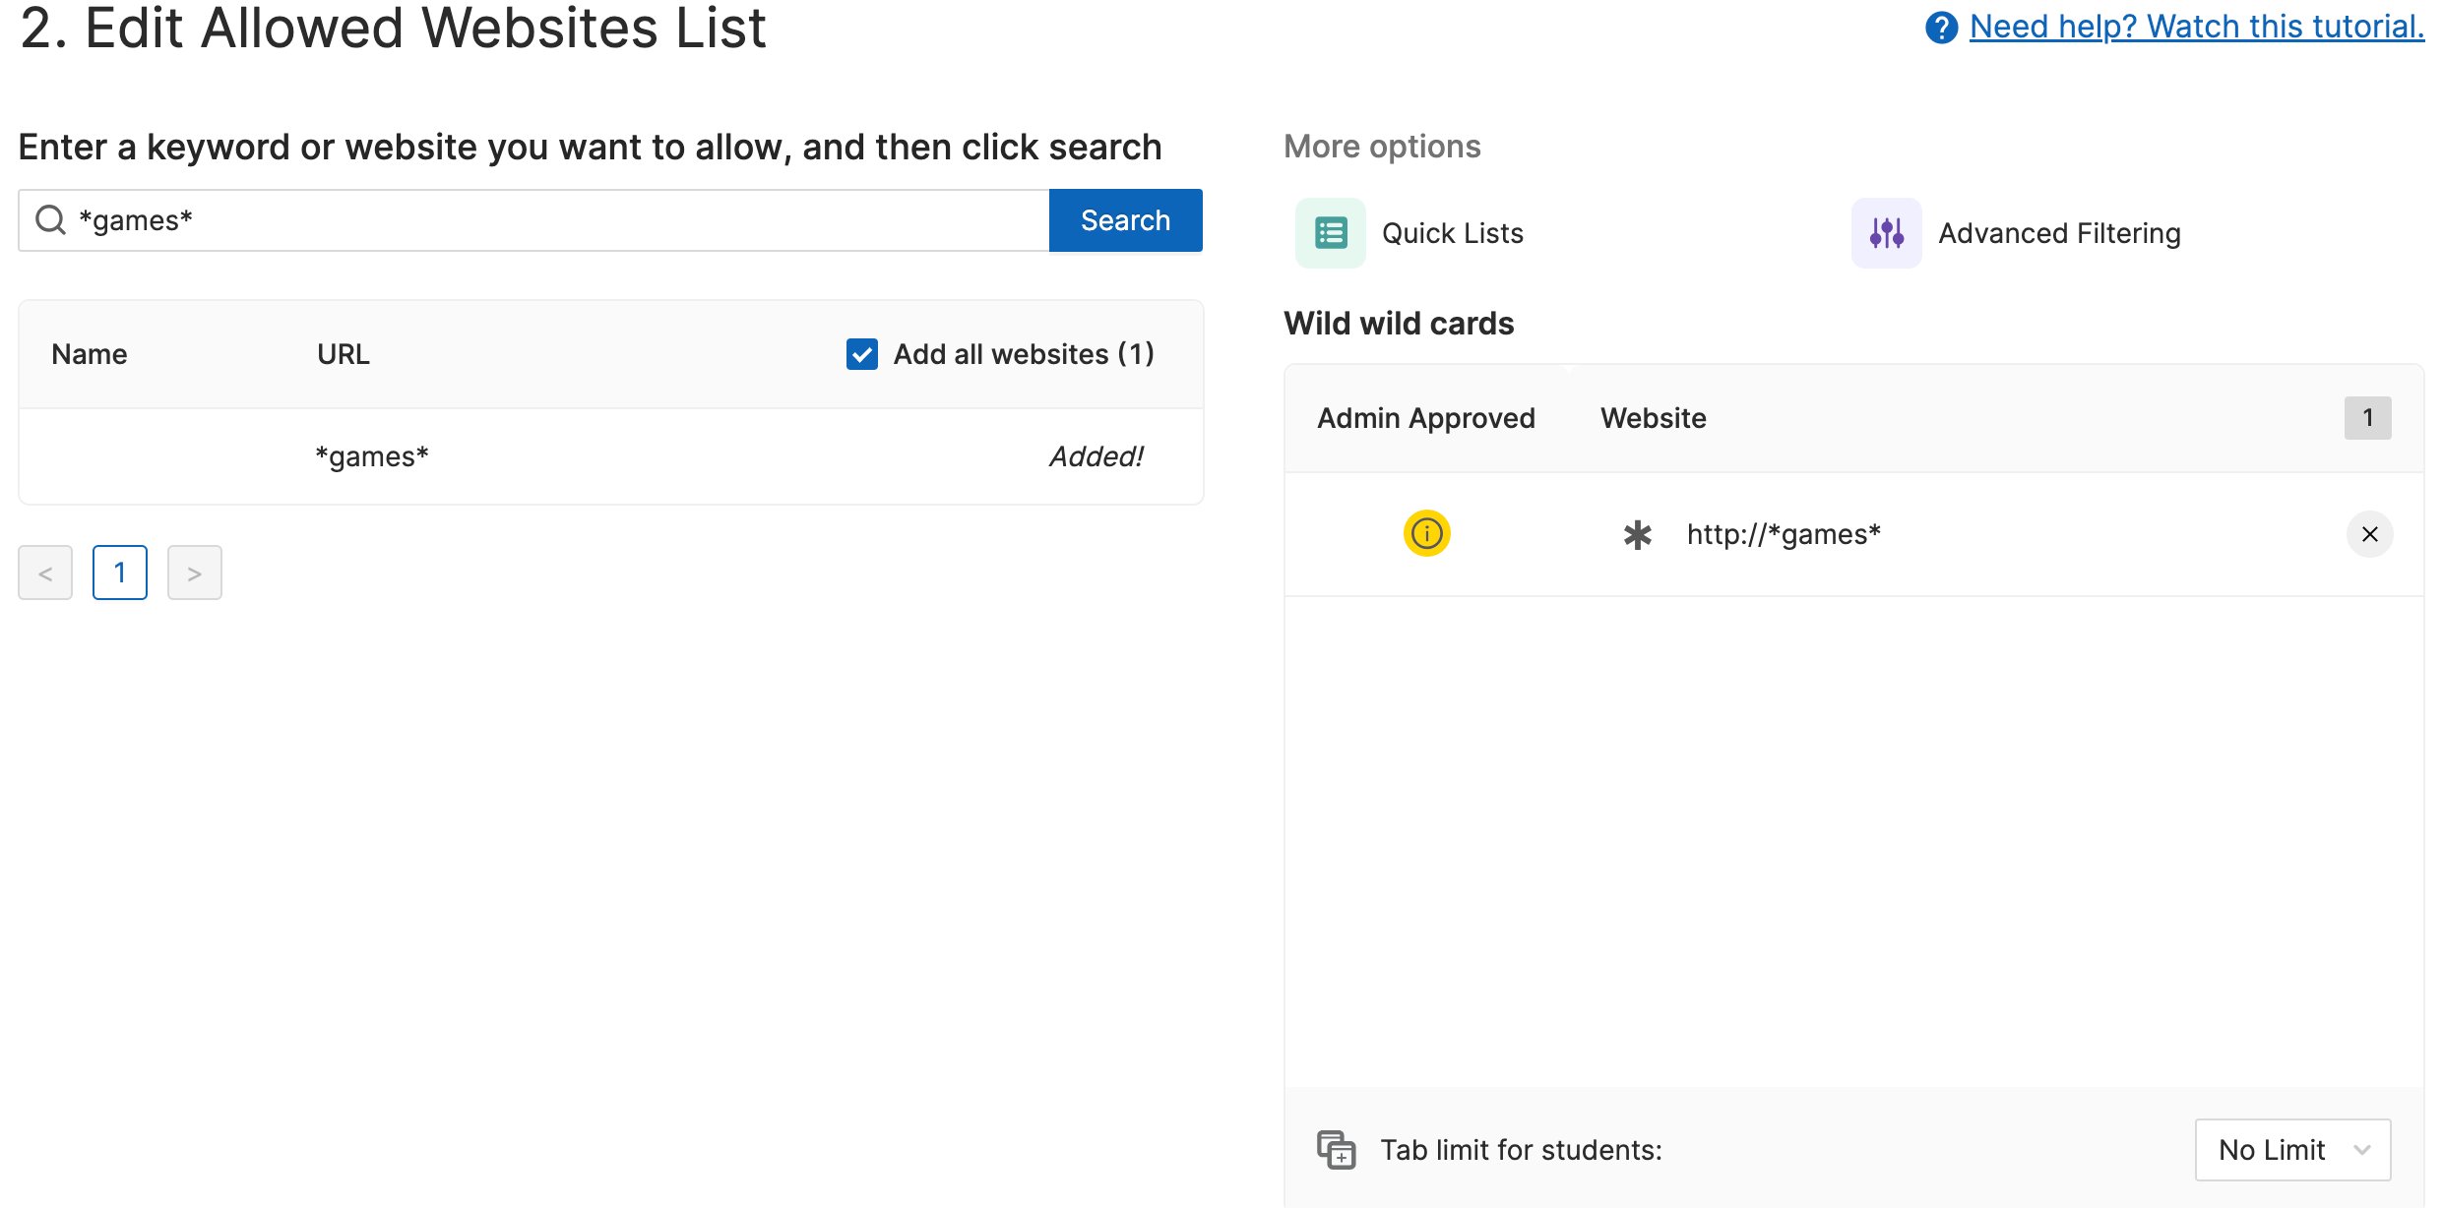Open the Tab limit No Limit dropdown
The height and width of the screenshot is (1208, 2443).
pyautogui.click(x=2292, y=1149)
